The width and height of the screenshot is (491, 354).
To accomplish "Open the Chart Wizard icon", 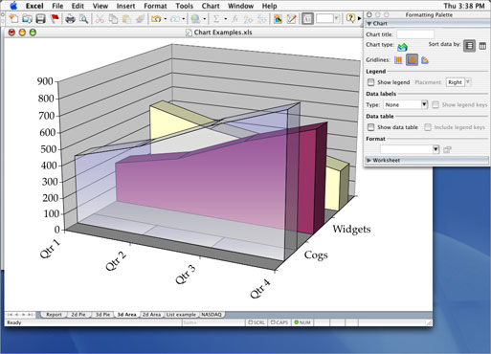I will [278, 19].
